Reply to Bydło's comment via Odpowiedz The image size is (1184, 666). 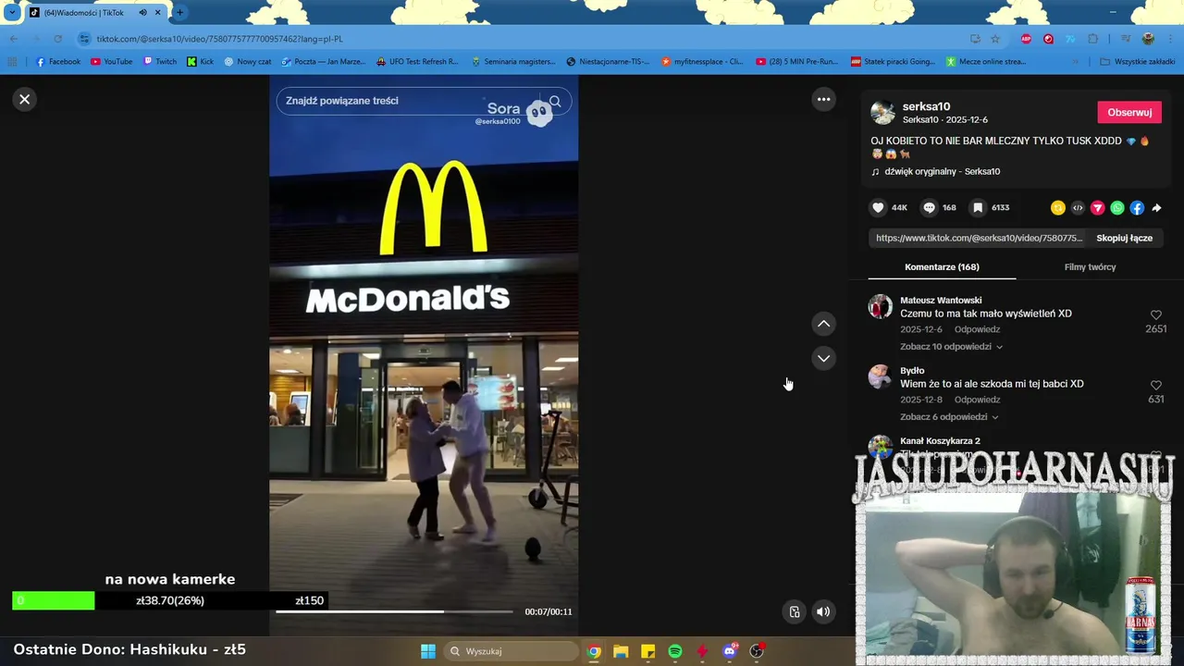[978, 400]
